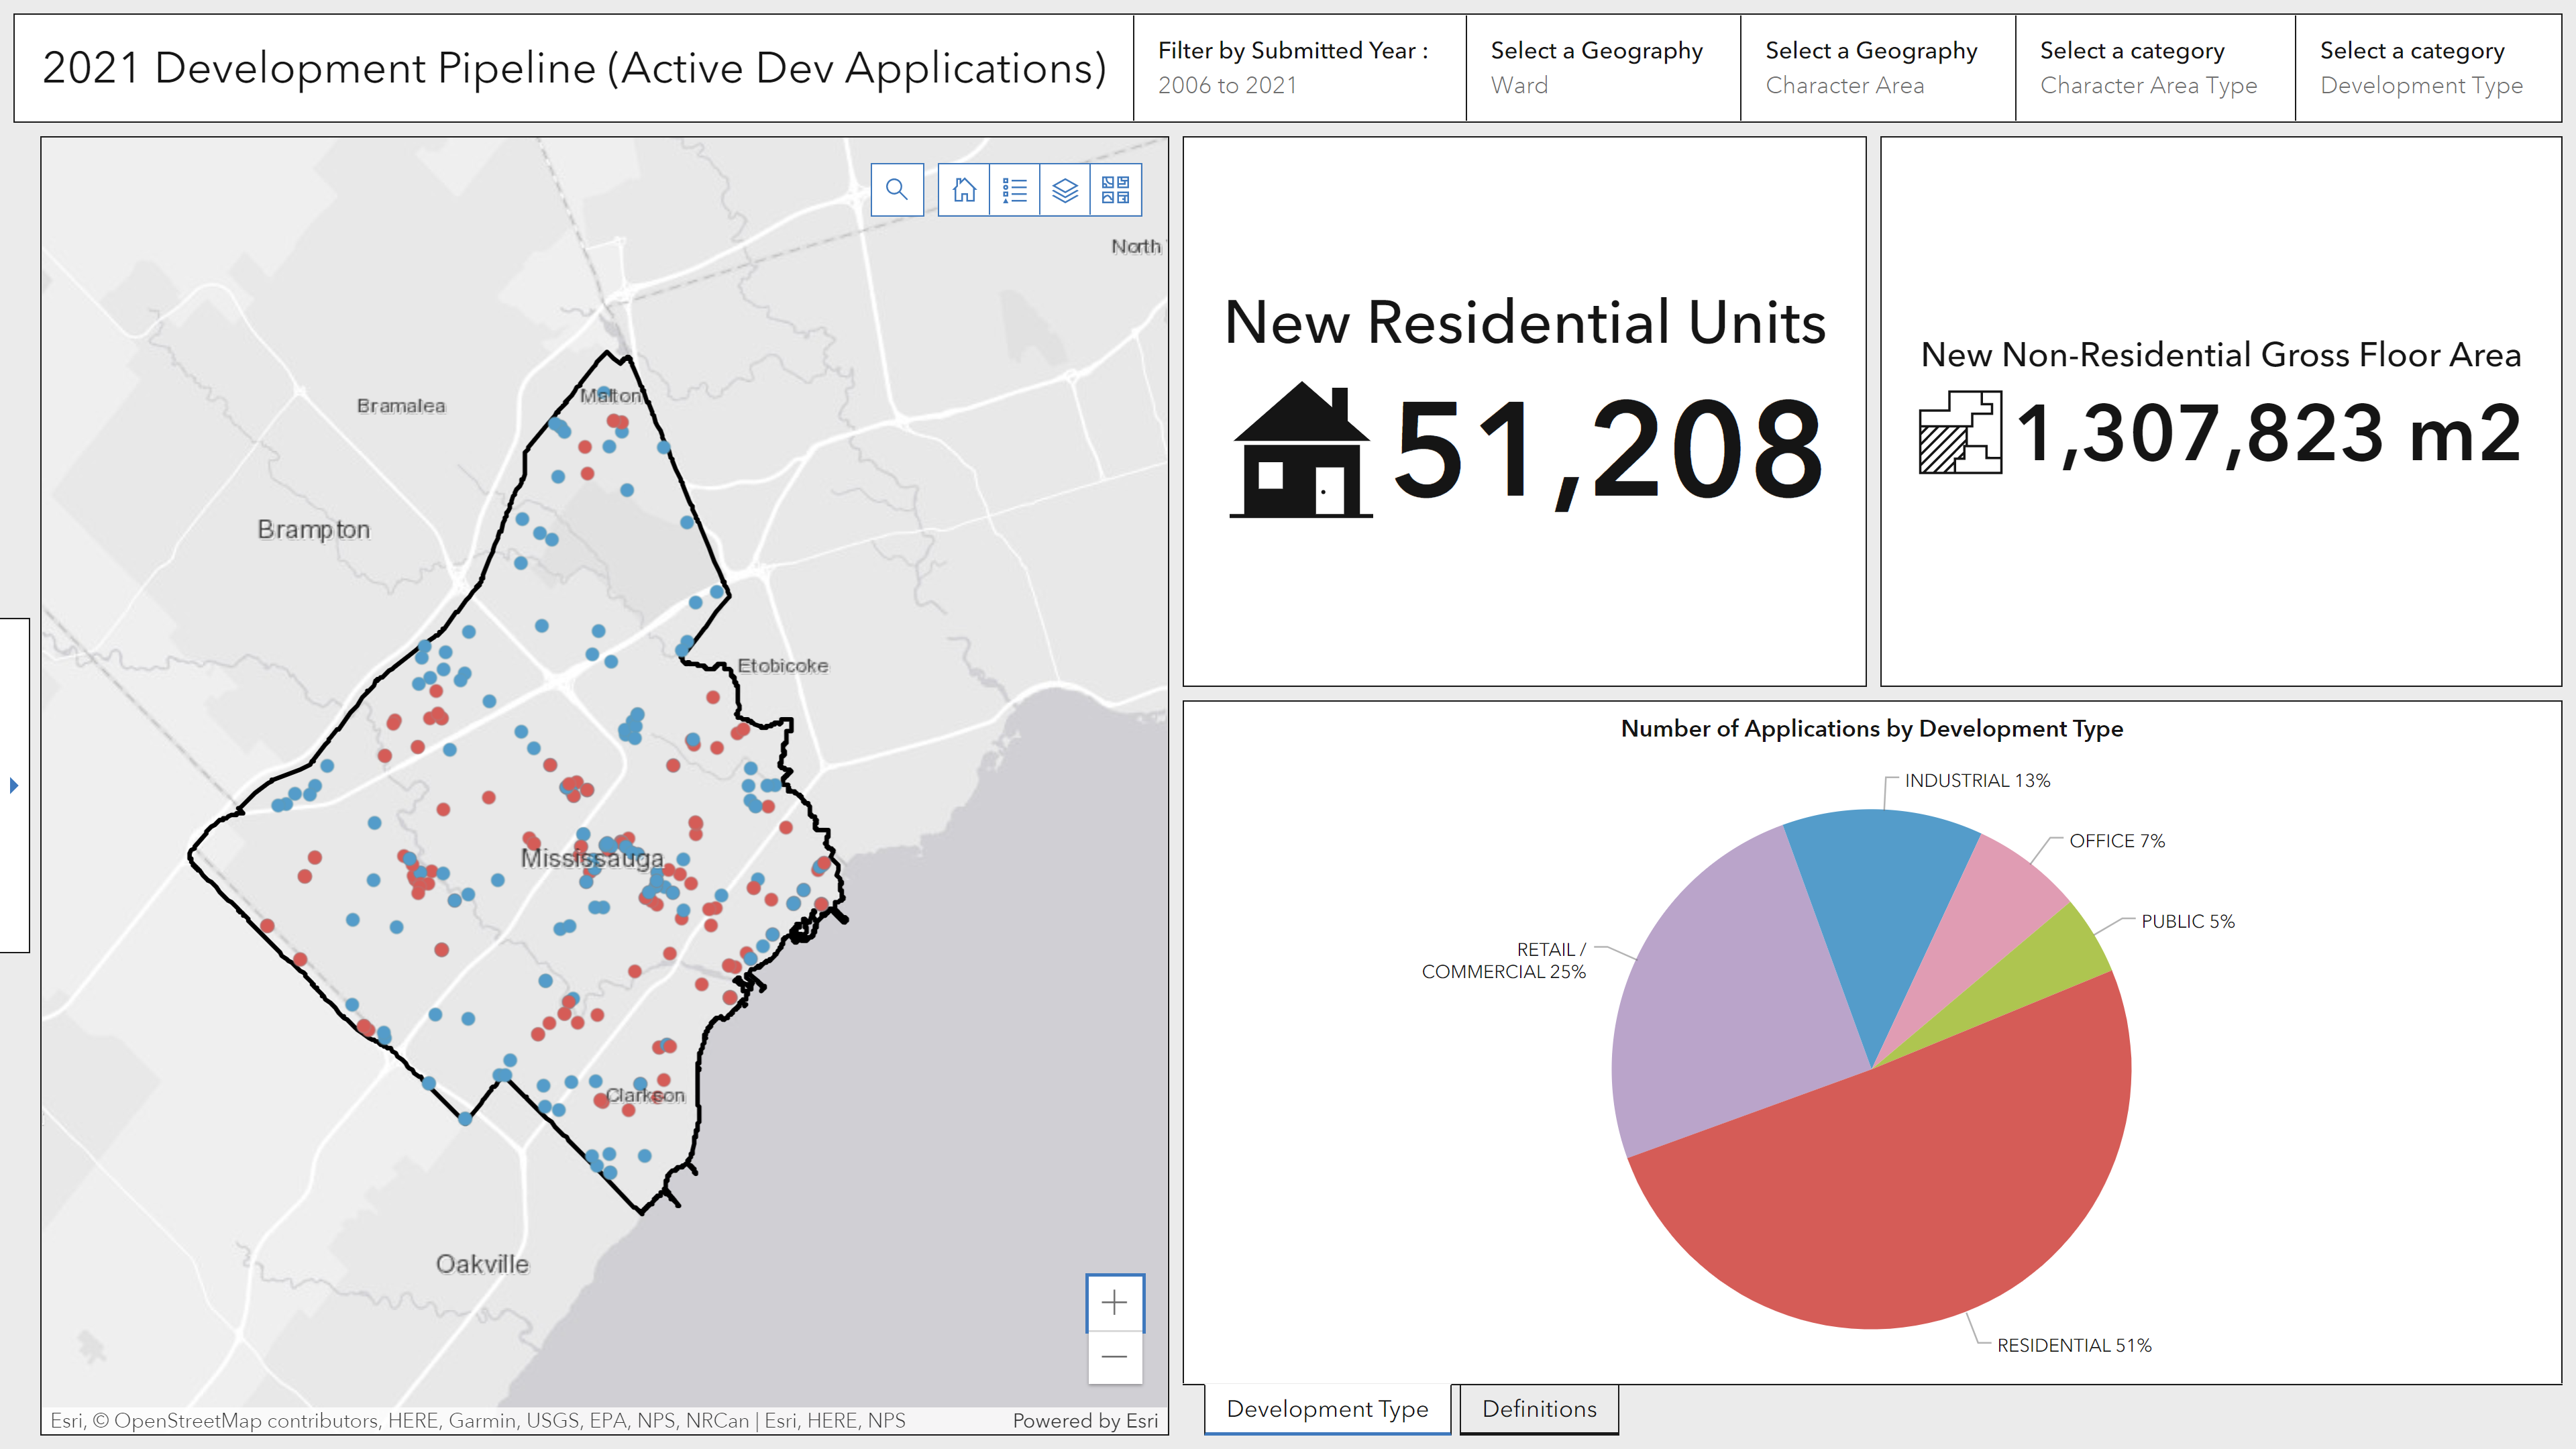Zoom out on the map

pyautogui.click(x=1114, y=1357)
